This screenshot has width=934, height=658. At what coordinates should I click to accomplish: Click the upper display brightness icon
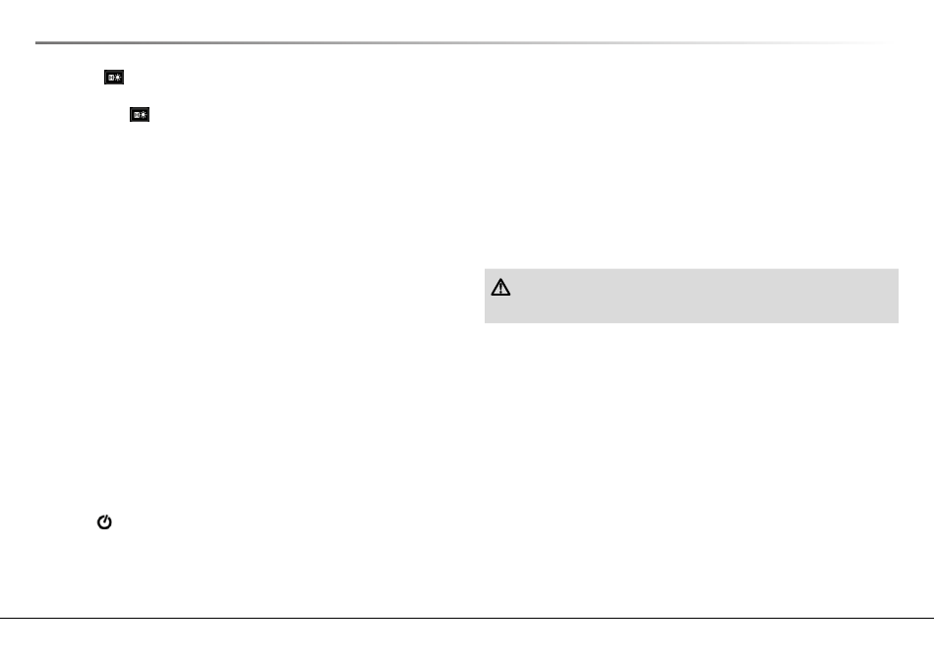click(x=114, y=78)
